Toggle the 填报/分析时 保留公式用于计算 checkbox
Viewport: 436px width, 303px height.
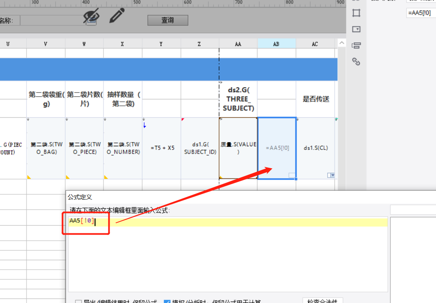coord(167,301)
